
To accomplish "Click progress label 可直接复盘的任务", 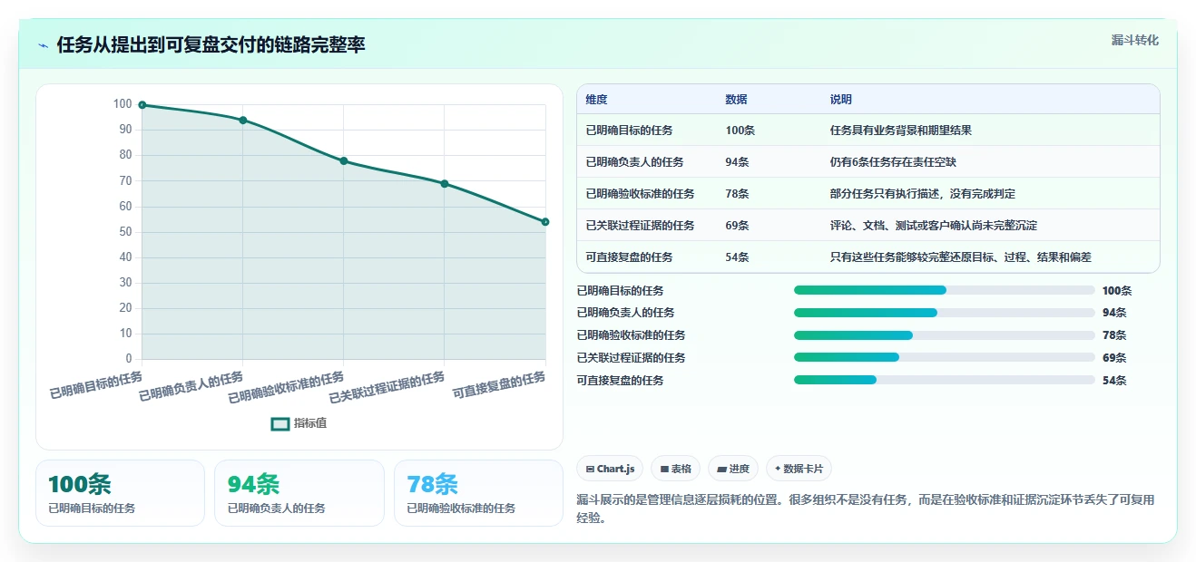I will [x=621, y=381].
